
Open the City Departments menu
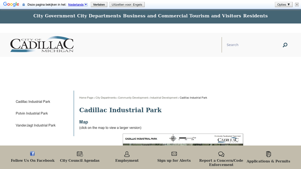[x=99, y=16]
